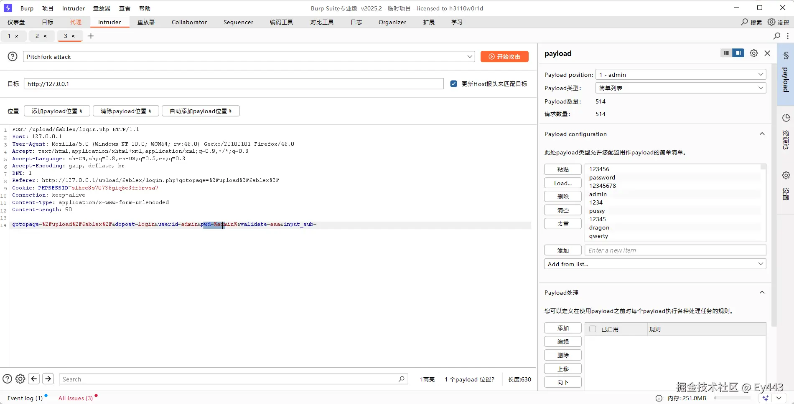Open Burp settings gear in top bar
The image size is (794, 404).
pyautogui.click(x=771, y=22)
